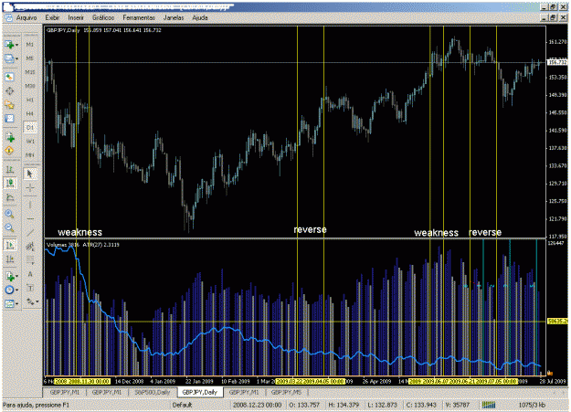Expand the Indicators dropdown arrow
This screenshot has width=571, height=412.
17,277
